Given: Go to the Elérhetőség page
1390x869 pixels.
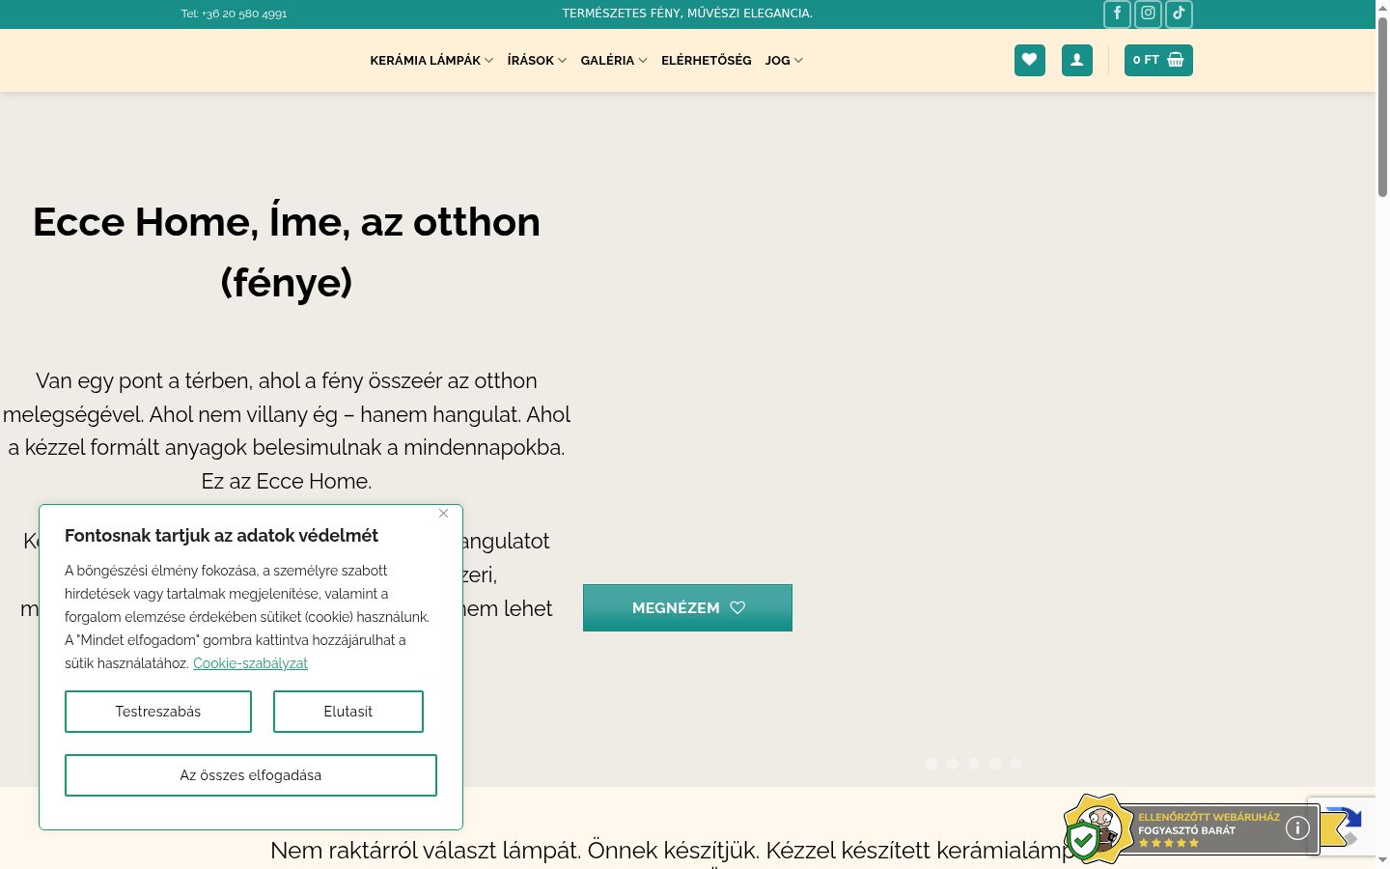Looking at the screenshot, I should click(707, 60).
